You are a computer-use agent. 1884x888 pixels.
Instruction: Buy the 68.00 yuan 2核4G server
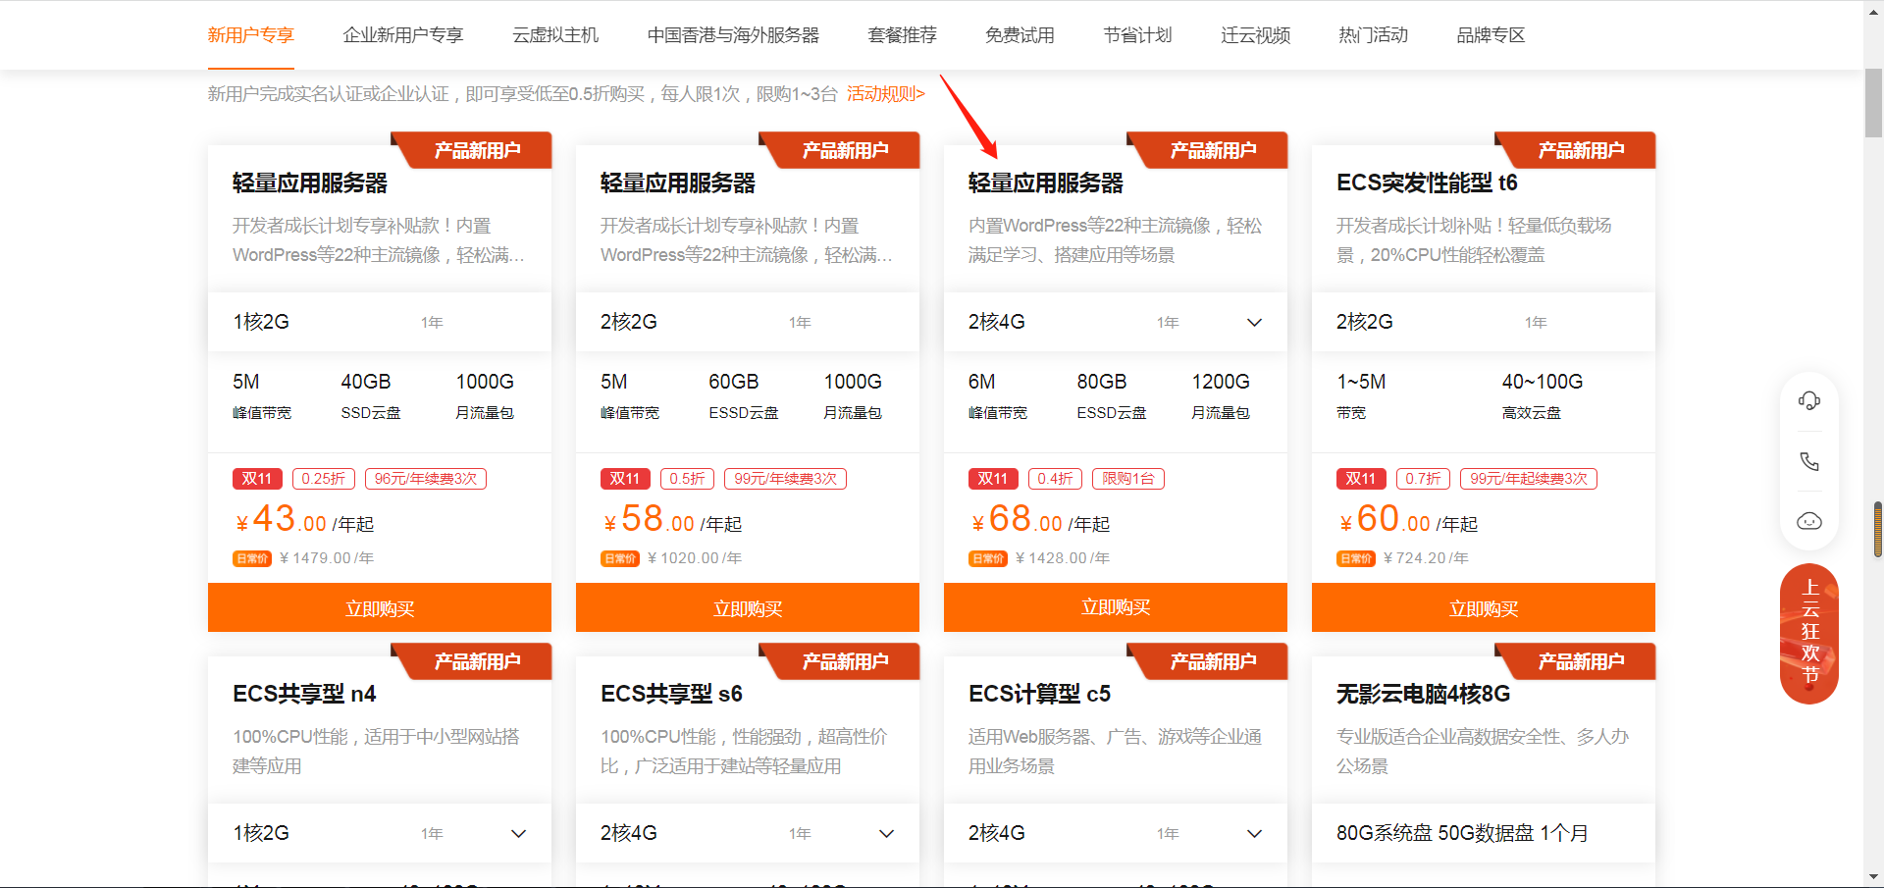1116,608
